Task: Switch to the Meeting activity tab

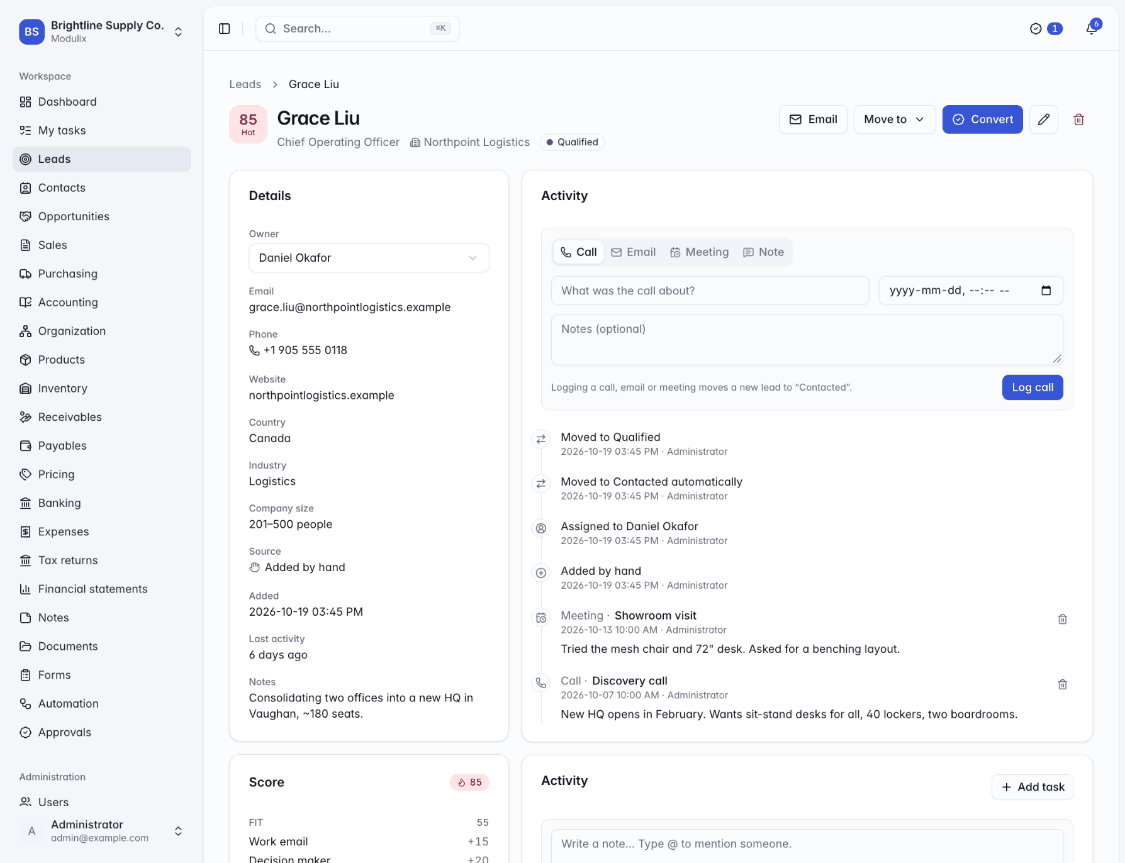Action: tap(700, 252)
